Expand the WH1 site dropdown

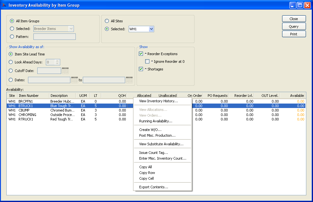pyautogui.click(x=151, y=29)
